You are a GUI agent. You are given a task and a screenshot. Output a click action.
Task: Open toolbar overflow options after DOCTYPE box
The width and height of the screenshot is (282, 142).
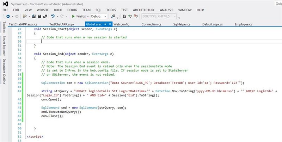pyautogui.click(x=179, y=17)
